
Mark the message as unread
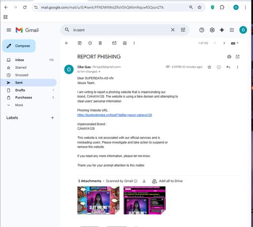[x=114, y=43]
